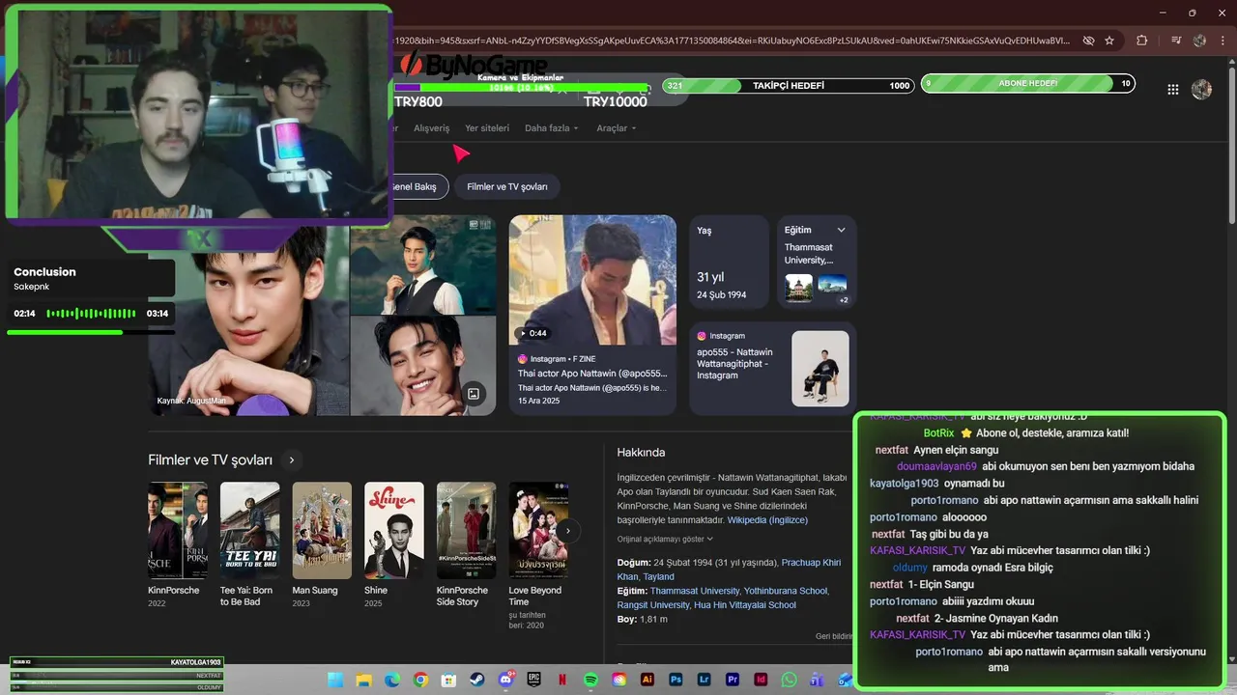
Task: Expand the Araçlar tools dropdown
Action: point(616,128)
